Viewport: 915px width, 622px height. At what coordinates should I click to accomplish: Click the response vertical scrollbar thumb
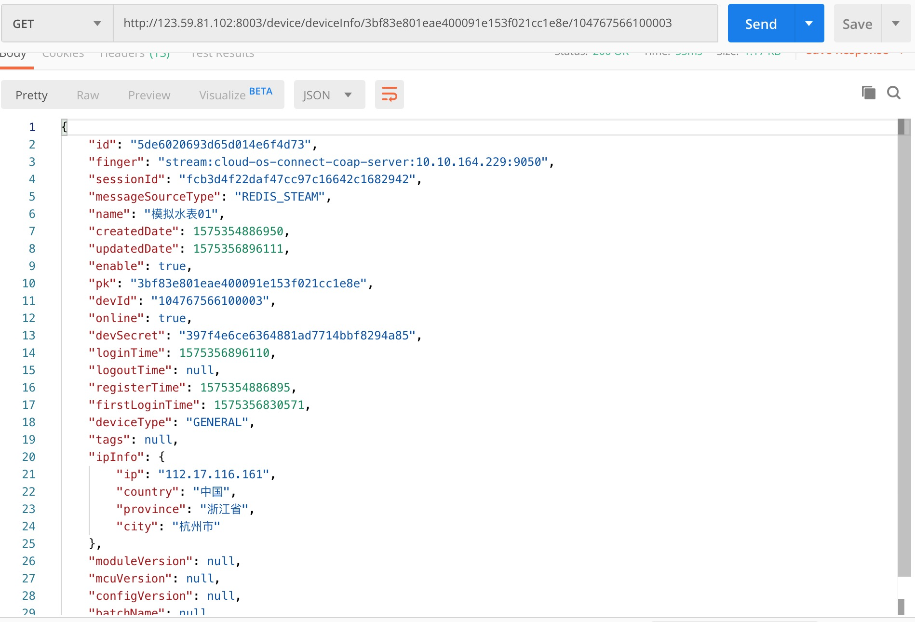(x=904, y=347)
